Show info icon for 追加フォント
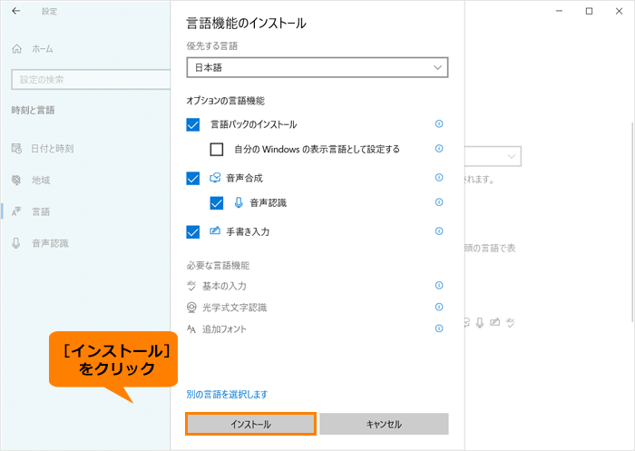Viewport: 635px width, 451px height. pyautogui.click(x=439, y=328)
